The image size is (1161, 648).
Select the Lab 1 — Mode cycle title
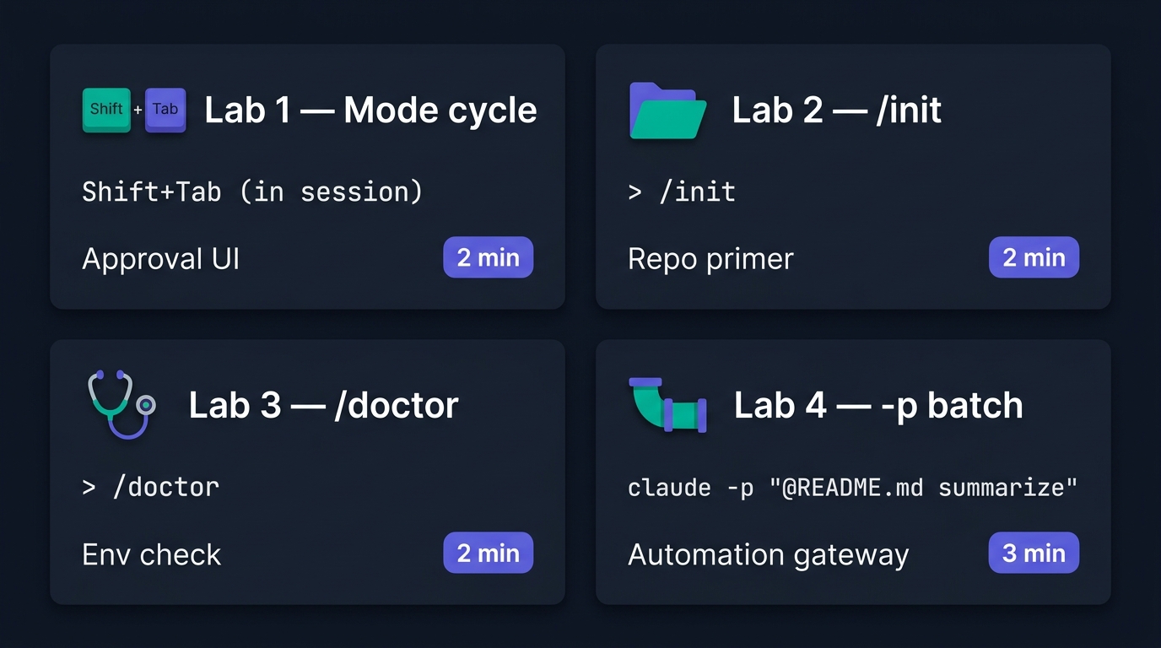click(370, 111)
